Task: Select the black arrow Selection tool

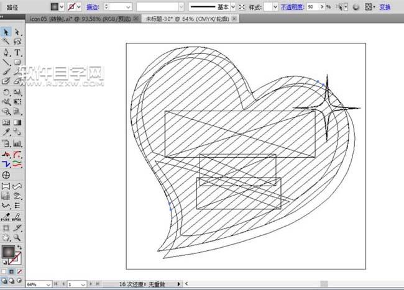Action: tap(6, 32)
